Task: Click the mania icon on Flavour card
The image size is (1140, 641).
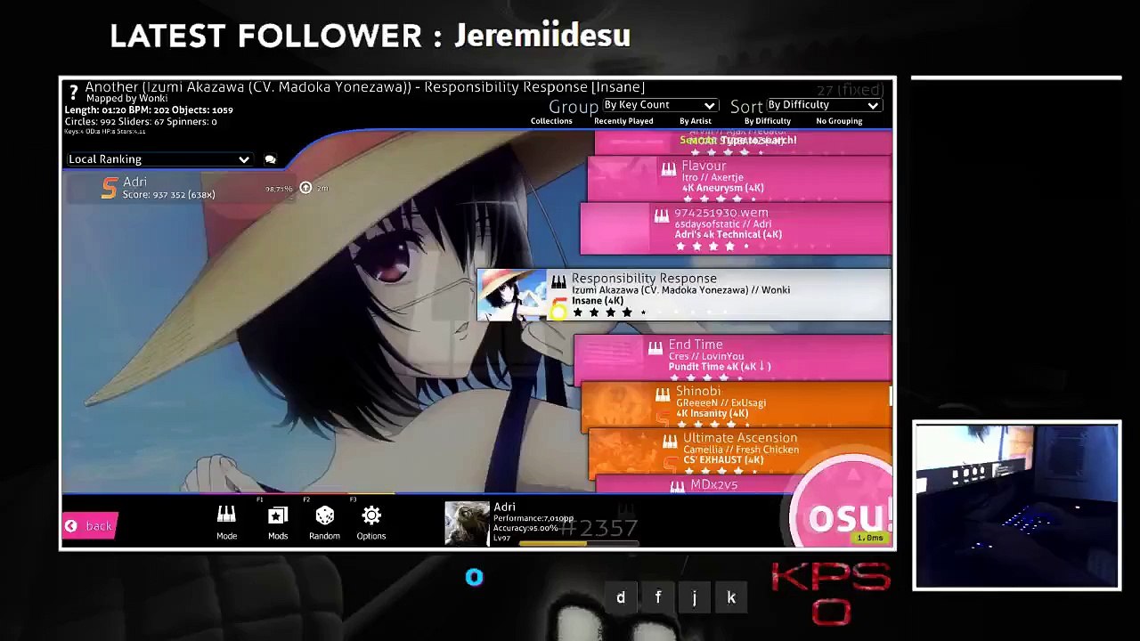Action: (x=669, y=167)
